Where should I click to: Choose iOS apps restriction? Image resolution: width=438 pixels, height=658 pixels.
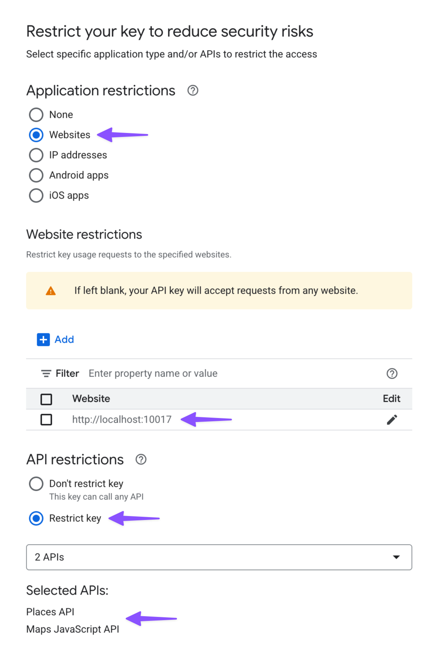(x=36, y=196)
